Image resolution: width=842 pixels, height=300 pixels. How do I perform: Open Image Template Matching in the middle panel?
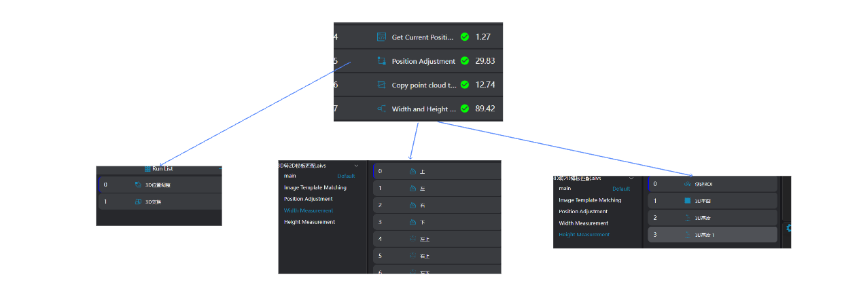(315, 187)
